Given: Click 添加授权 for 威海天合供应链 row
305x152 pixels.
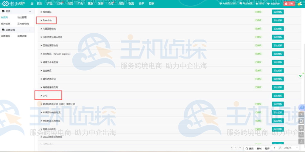Looking at the screenshot, I should point(278,62).
